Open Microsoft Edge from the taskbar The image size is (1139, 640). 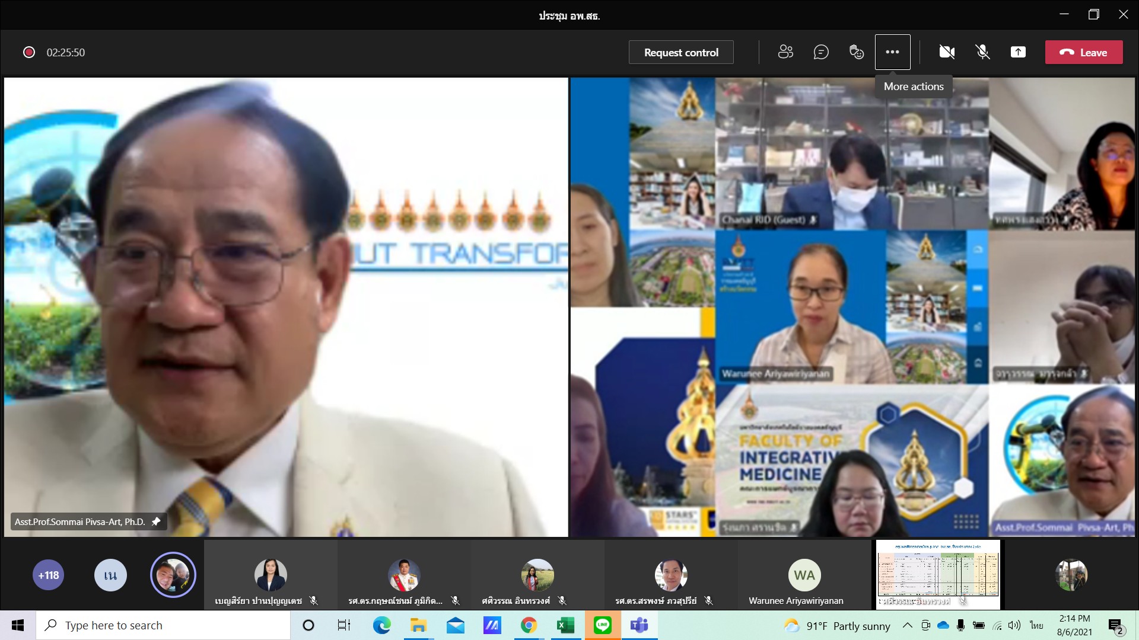(x=381, y=625)
